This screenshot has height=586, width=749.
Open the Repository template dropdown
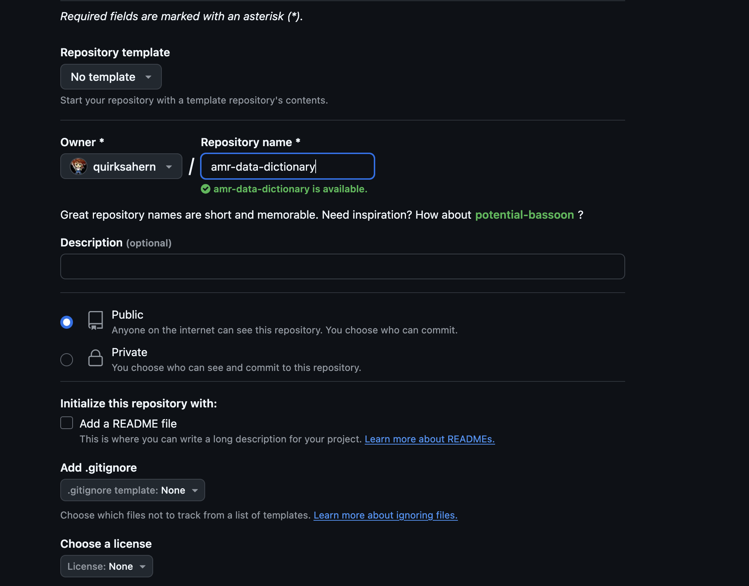point(111,77)
